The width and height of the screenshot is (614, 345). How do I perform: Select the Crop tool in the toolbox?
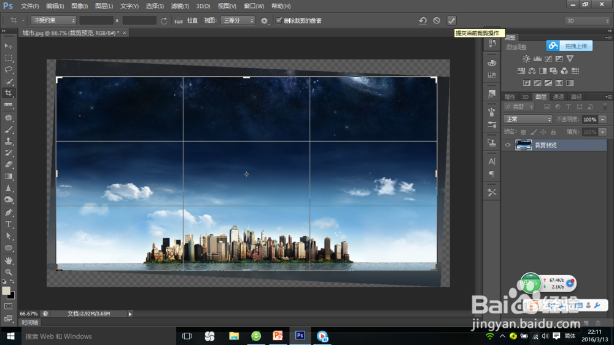(8, 93)
